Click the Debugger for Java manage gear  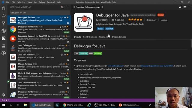[68, 23]
